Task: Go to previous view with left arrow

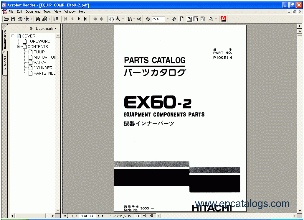Action: 95,19
